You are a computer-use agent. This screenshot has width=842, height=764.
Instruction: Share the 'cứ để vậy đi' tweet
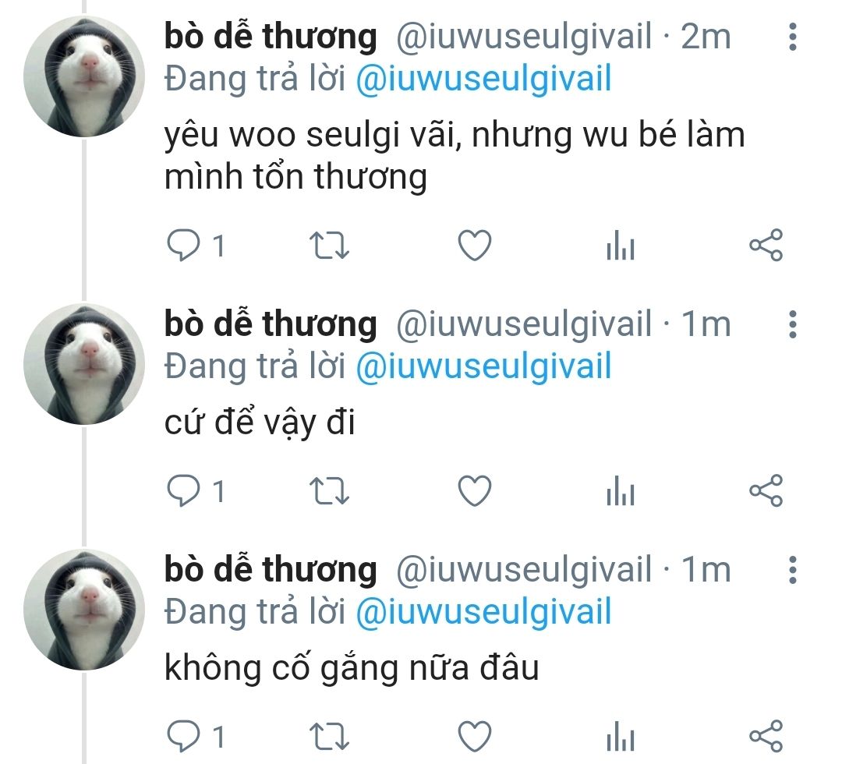point(766,490)
